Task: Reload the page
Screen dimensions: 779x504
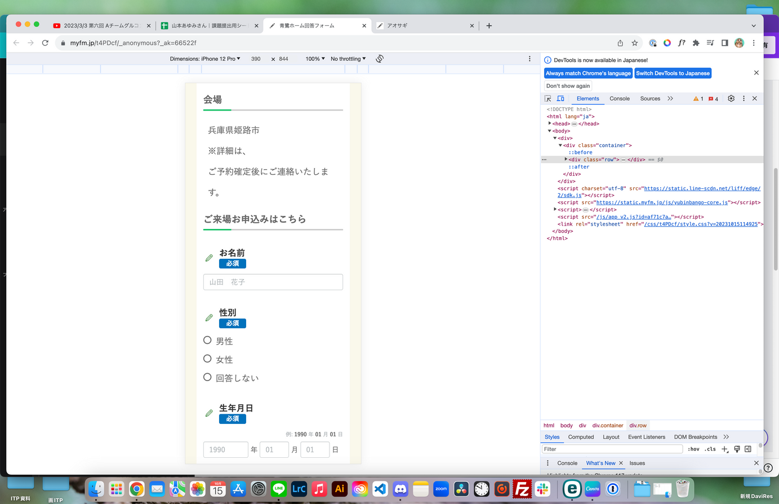Action: pyautogui.click(x=45, y=43)
